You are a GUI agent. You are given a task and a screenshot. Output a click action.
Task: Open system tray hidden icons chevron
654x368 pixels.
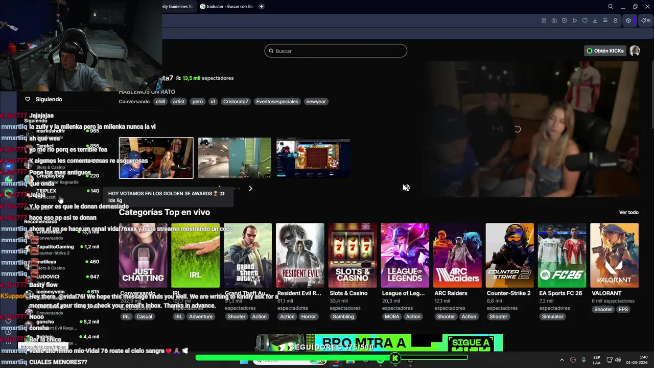pyautogui.click(x=562, y=360)
